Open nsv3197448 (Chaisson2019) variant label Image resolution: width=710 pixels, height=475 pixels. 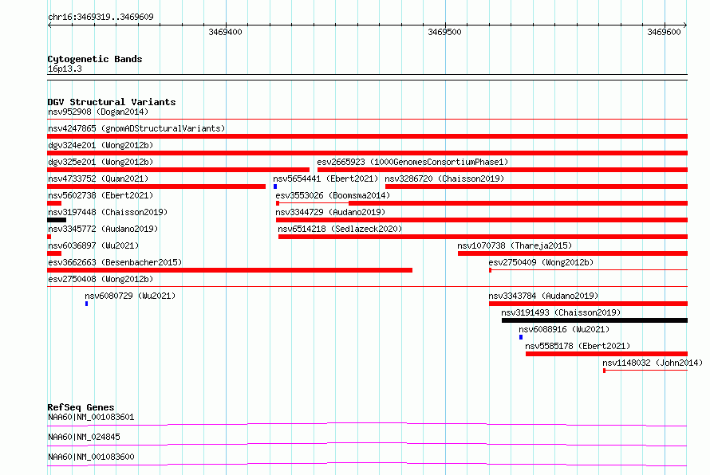coord(108,212)
